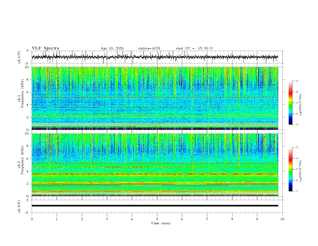Click the ch.1 PSD color scale bar
318x246 pixels.
tap(290, 103)
